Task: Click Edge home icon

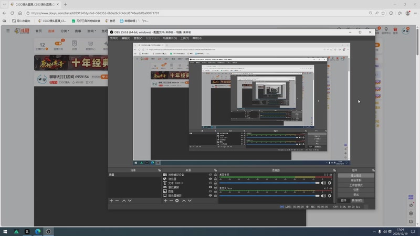Action: tap(20, 13)
